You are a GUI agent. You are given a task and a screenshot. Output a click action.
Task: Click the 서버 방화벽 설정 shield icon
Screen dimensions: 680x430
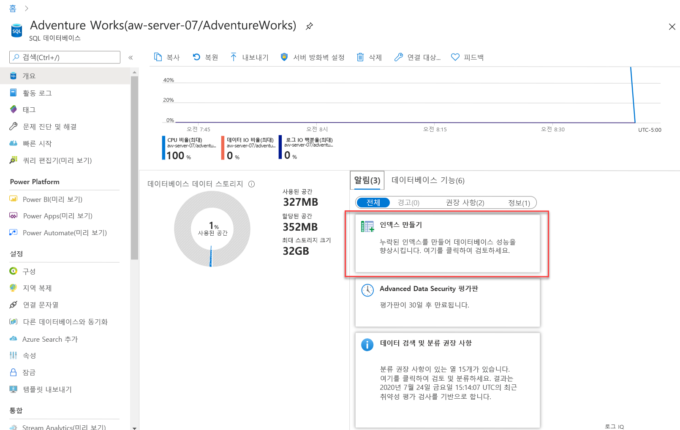tap(284, 57)
